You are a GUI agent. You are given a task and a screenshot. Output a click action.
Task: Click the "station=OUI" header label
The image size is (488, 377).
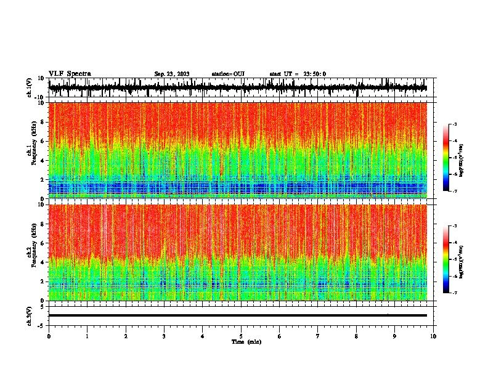[x=228, y=74]
